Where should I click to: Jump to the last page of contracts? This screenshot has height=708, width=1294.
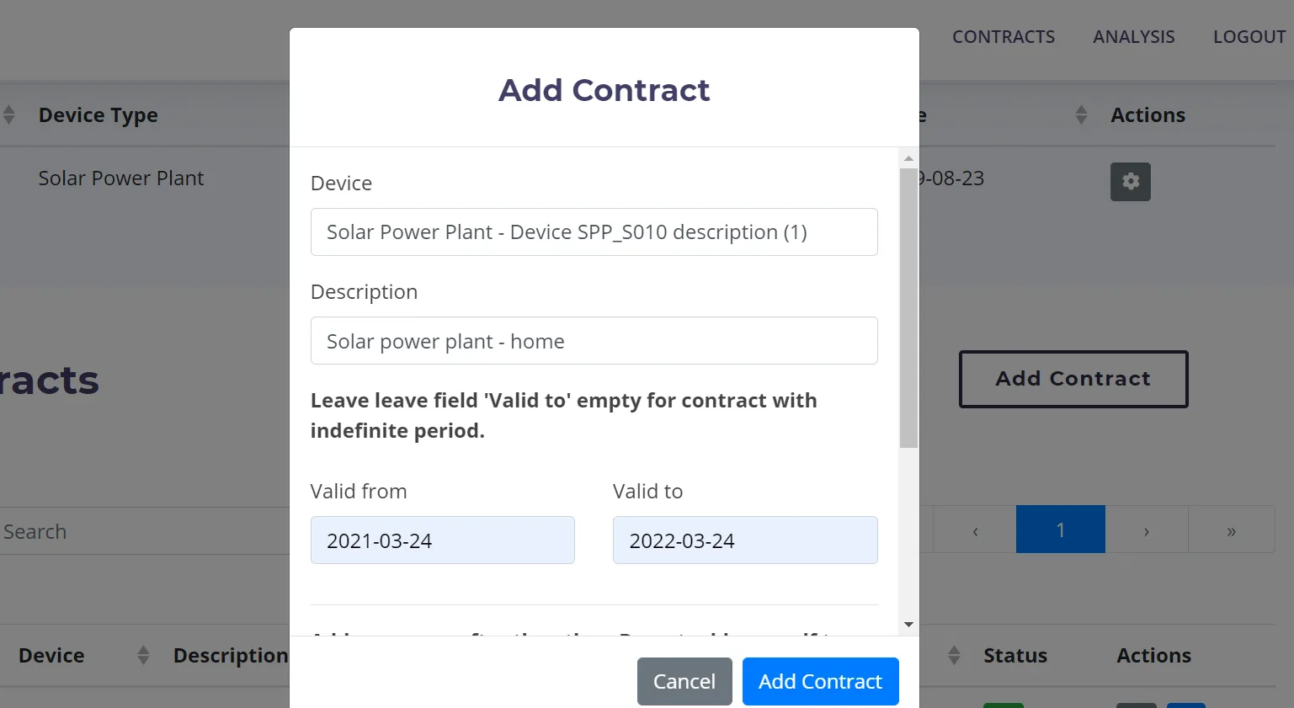[x=1231, y=530]
